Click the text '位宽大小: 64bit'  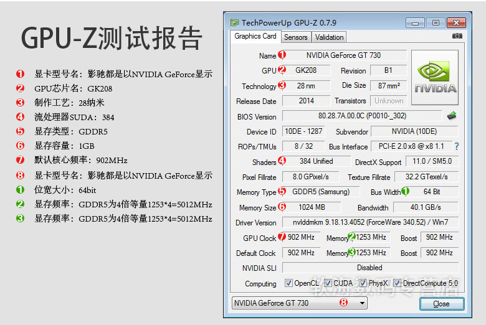tap(65, 190)
